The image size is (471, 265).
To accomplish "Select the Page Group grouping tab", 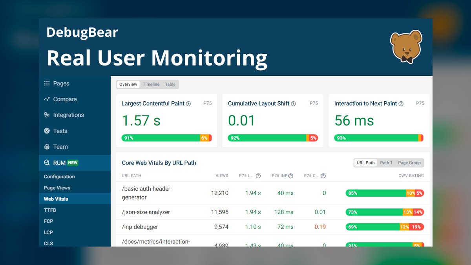I will point(409,163).
